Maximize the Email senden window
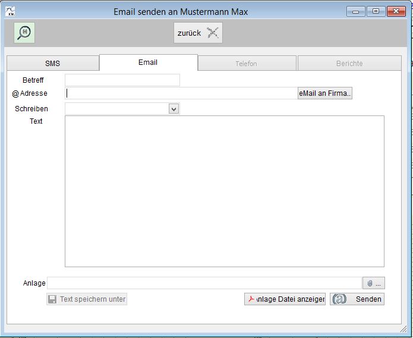 376,11
